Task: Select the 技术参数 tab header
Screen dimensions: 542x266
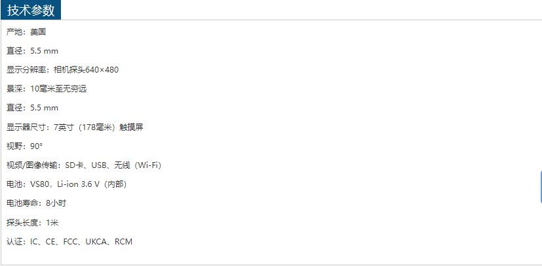Action: click(31, 10)
